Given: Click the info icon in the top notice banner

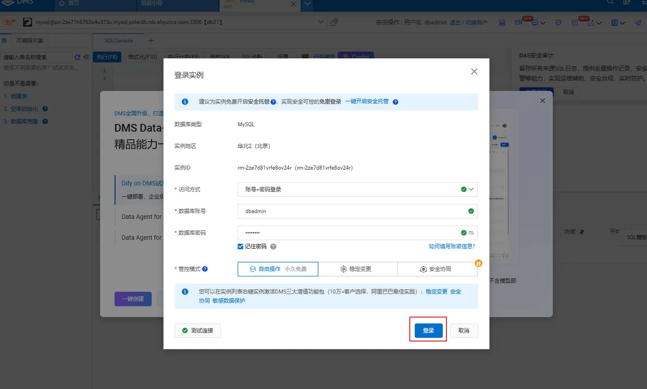Looking at the screenshot, I should tap(185, 102).
